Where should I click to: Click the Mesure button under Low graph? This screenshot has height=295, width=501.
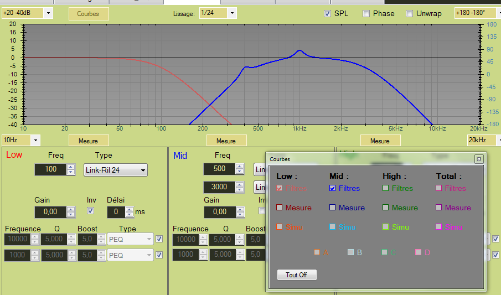tap(89, 141)
